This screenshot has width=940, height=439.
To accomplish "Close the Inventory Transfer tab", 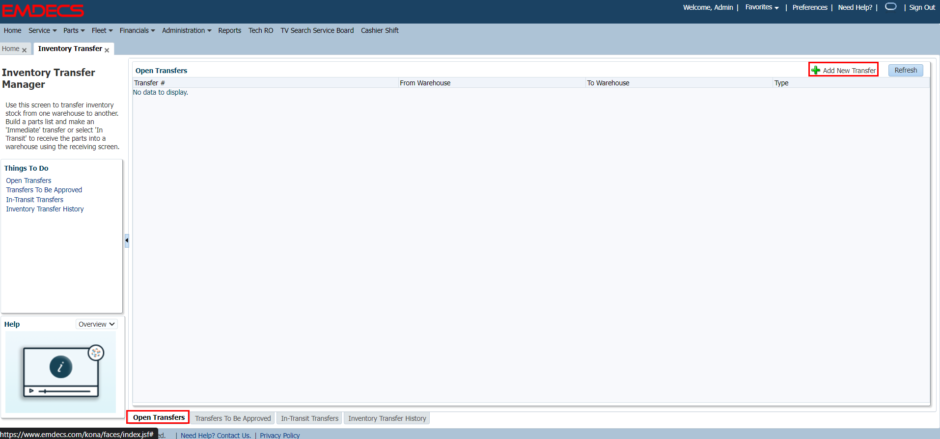I will click(x=107, y=50).
